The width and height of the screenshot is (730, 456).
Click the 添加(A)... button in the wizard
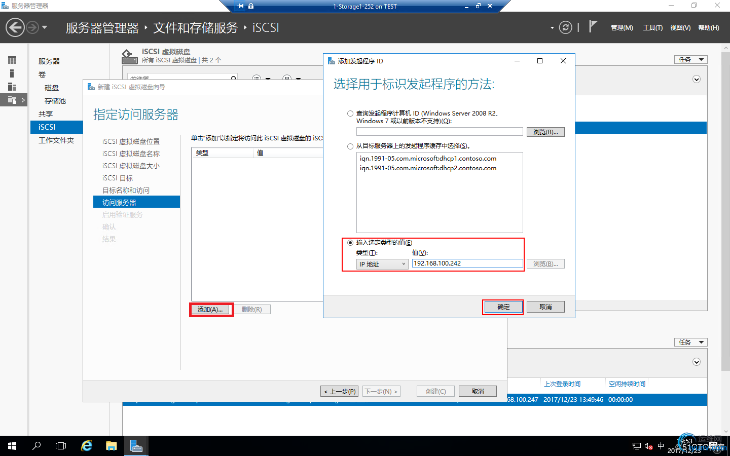(210, 310)
